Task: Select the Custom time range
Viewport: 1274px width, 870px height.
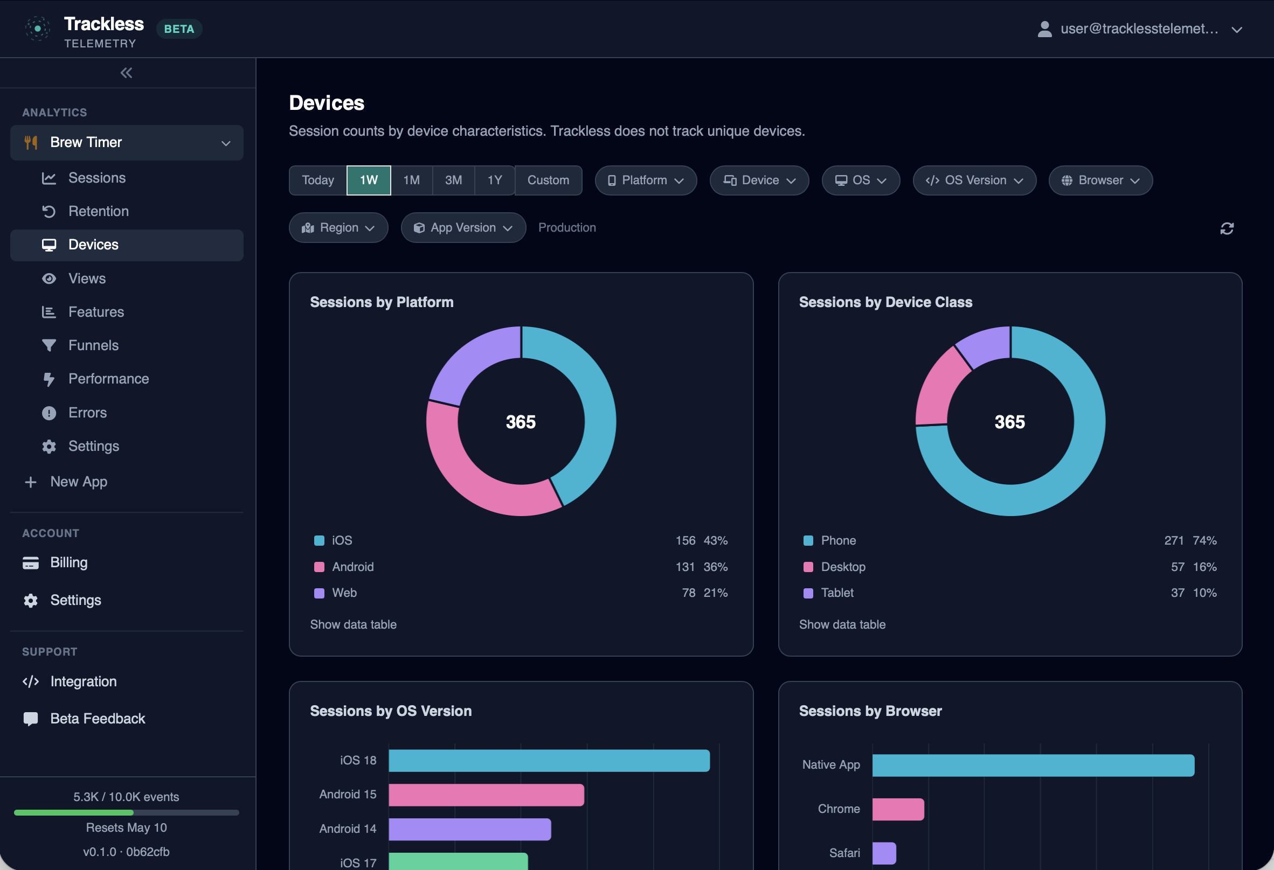Action: [548, 180]
